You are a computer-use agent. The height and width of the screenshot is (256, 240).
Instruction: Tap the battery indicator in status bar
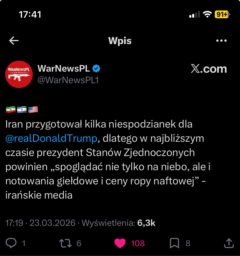pyautogui.click(x=222, y=14)
